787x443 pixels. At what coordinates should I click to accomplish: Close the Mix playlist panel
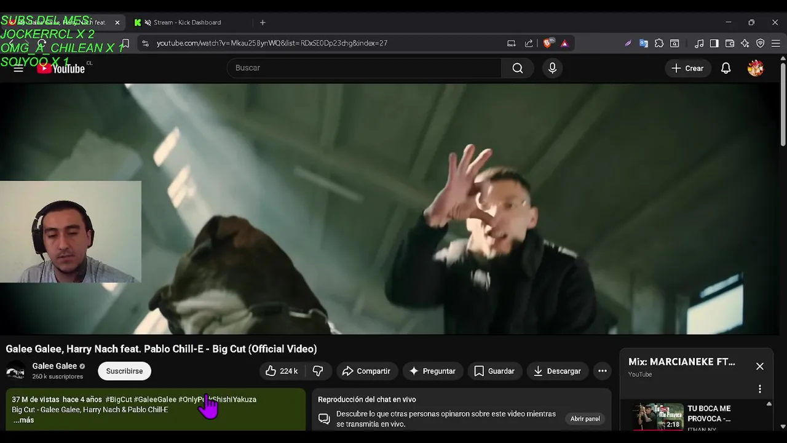pos(760,366)
